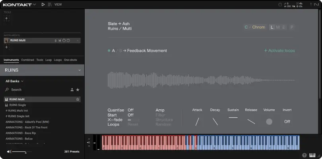Favorite the RUINS Multi preset star
The width and height of the screenshot is (322, 159).
pyautogui.click(x=78, y=99)
